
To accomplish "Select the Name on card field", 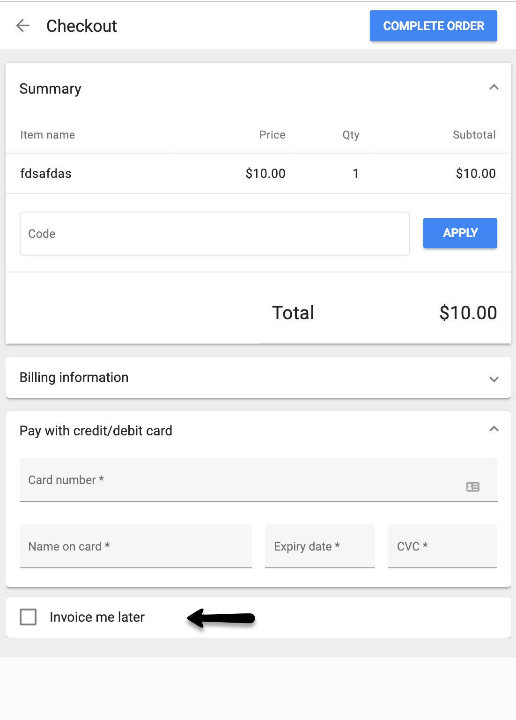I will (136, 546).
